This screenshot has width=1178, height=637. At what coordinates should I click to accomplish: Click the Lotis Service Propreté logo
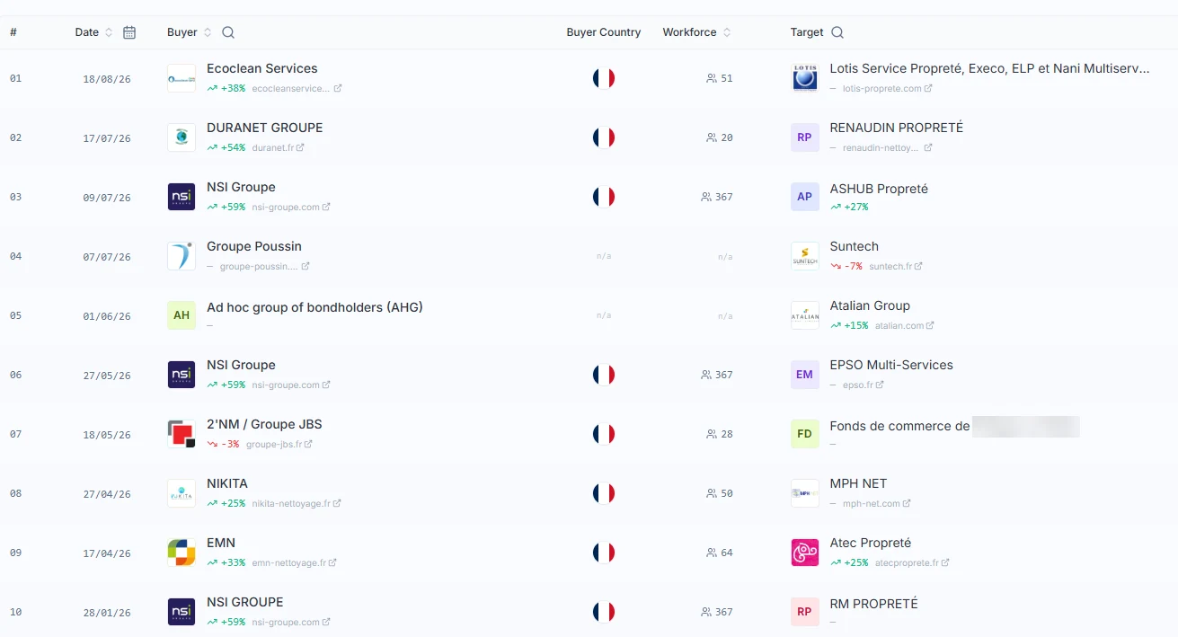tap(805, 78)
